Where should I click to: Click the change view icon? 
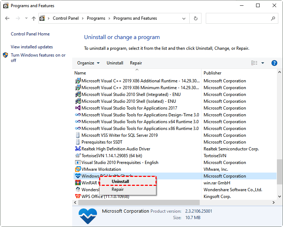coord(254,63)
